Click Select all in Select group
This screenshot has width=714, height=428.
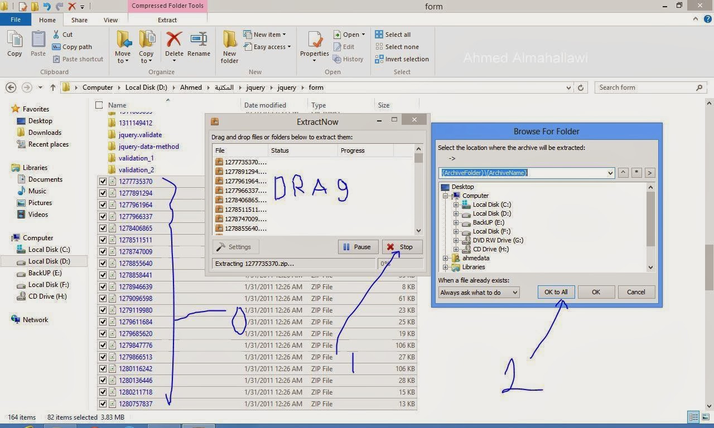click(x=393, y=35)
